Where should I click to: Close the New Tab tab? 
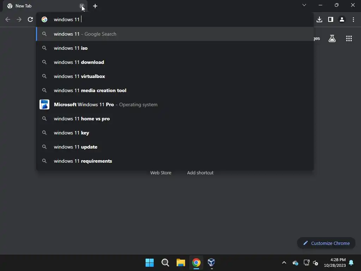click(81, 6)
